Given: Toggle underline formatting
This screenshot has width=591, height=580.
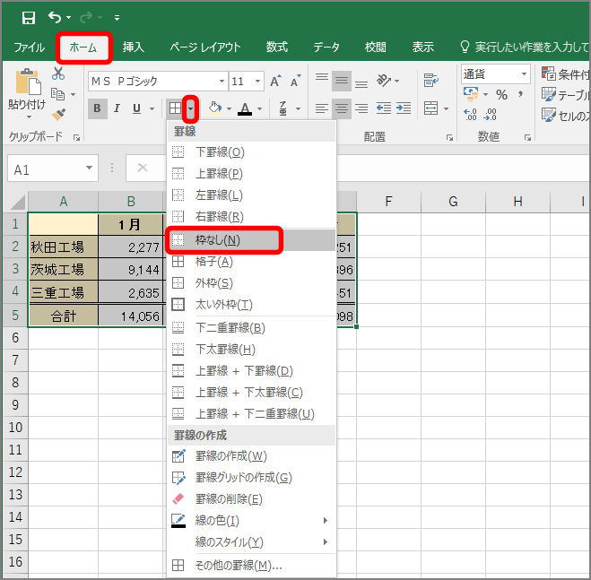Looking at the screenshot, I should point(137,108).
